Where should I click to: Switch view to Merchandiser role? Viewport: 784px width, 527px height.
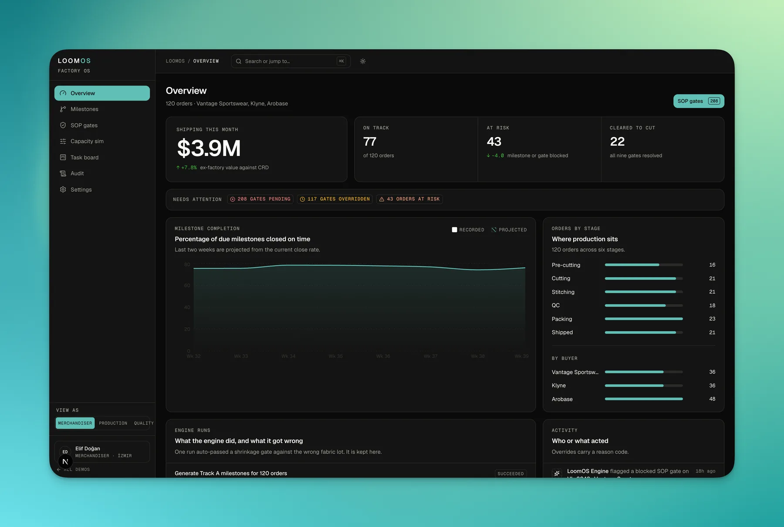75,423
